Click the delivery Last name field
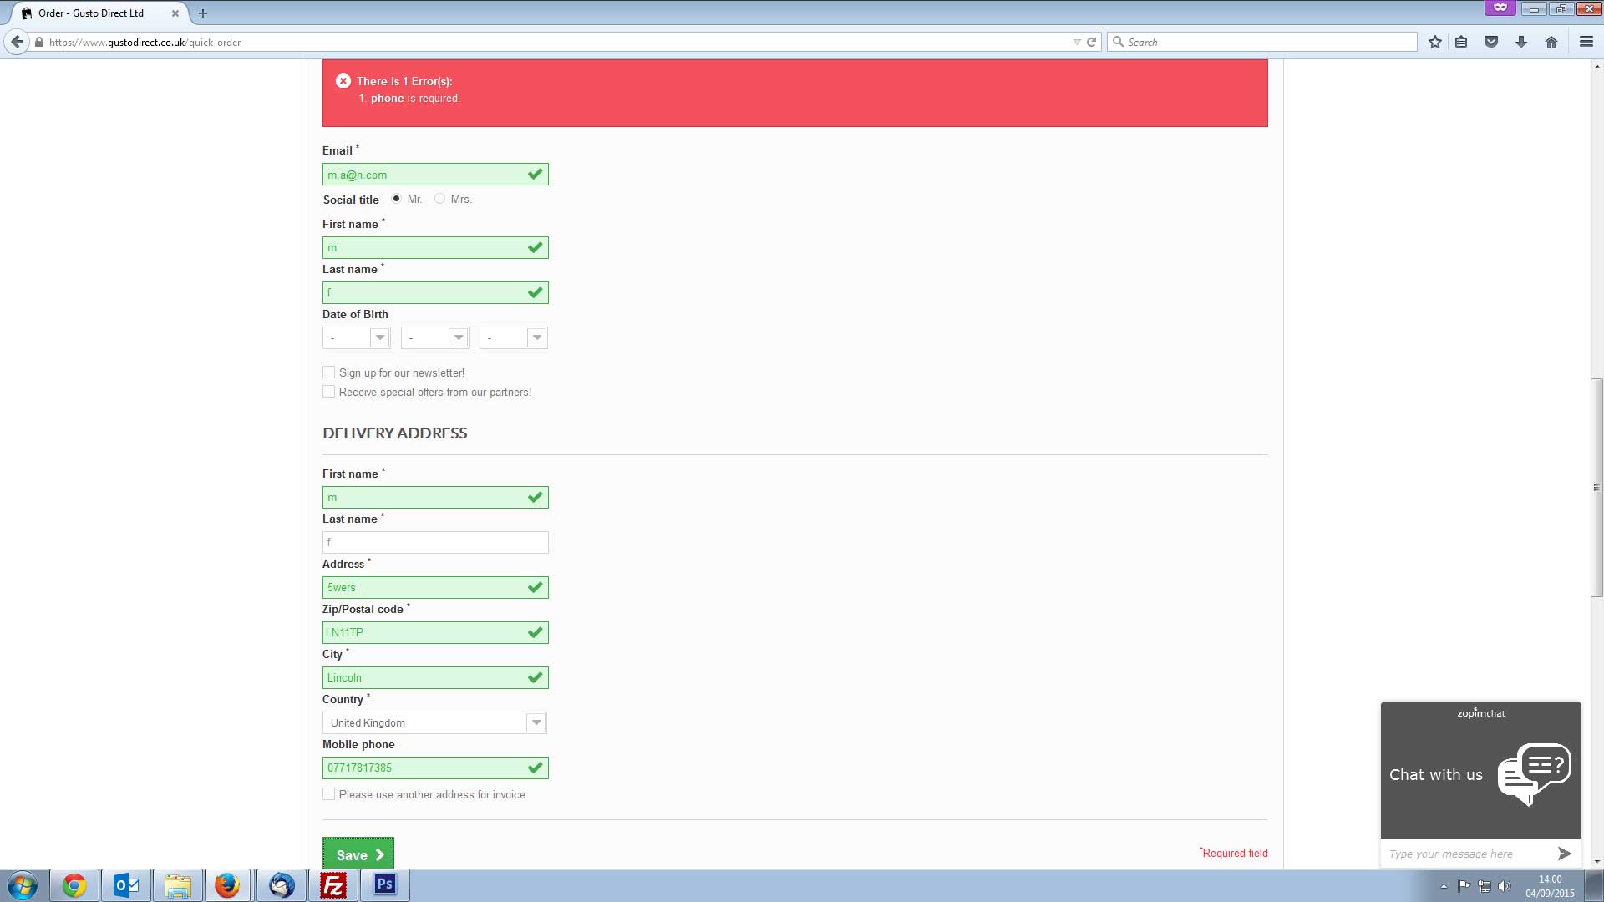This screenshot has width=1604, height=902. tap(435, 542)
